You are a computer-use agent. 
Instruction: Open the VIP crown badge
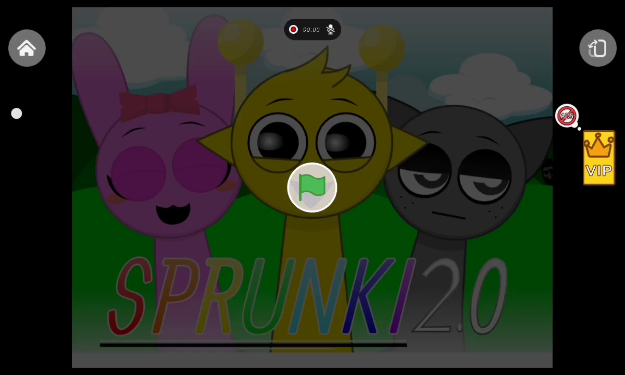(598, 158)
